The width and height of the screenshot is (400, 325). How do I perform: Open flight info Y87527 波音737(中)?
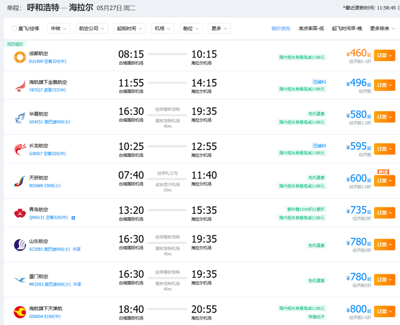click(47, 90)
